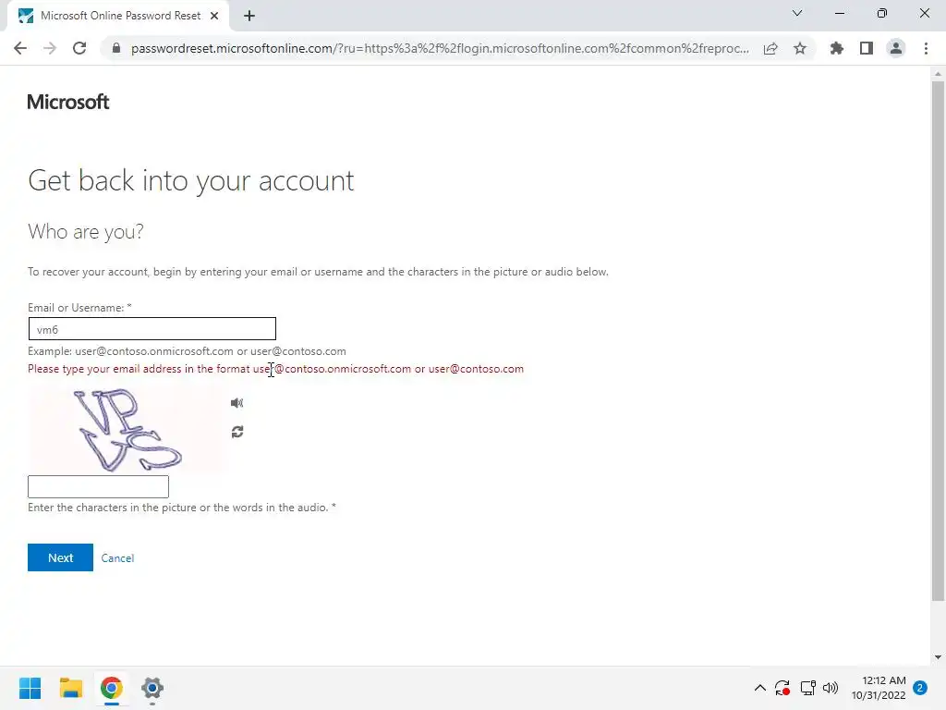Click the CAPTCHA picture
The width and height of the screenshot is (946, 710).
point(127,430)
